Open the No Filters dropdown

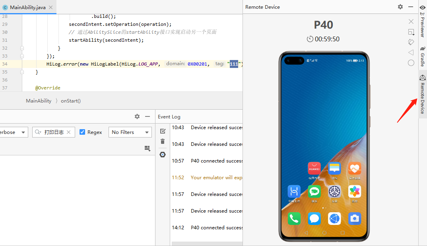tap(130, 132)
